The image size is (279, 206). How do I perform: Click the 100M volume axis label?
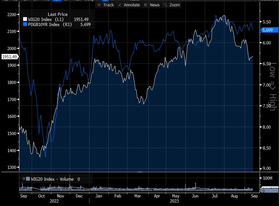click(x=269, y=178)
